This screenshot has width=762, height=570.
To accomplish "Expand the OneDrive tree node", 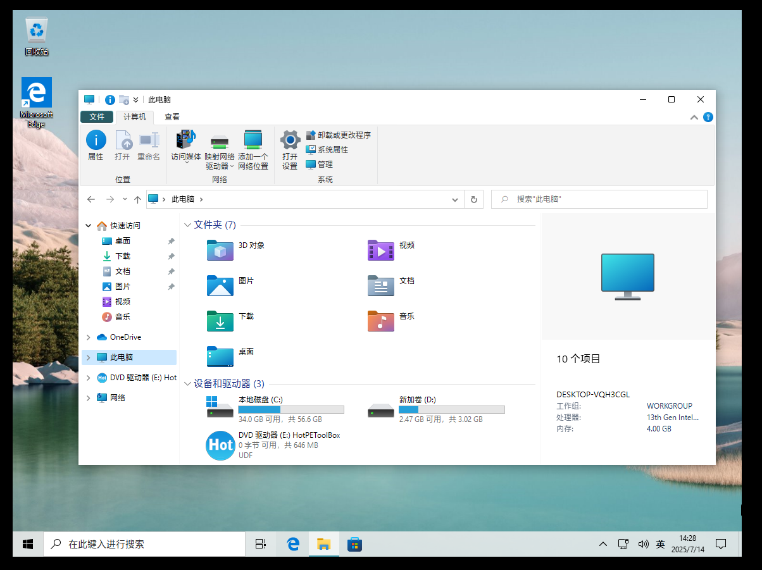I will click(88, 337).
